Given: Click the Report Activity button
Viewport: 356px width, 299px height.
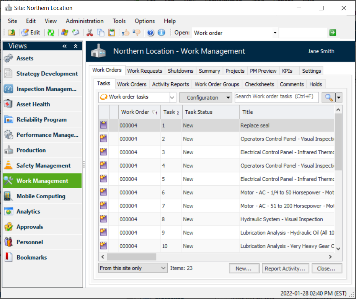Looking at the screenshot, I should coord(285,268).
